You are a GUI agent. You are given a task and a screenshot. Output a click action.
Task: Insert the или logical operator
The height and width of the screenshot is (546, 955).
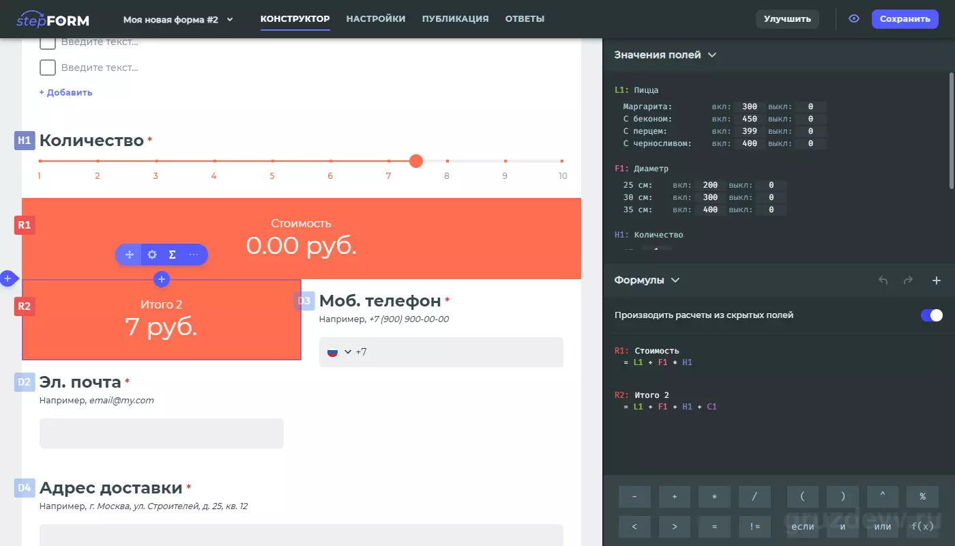click(x=883, y=526)
